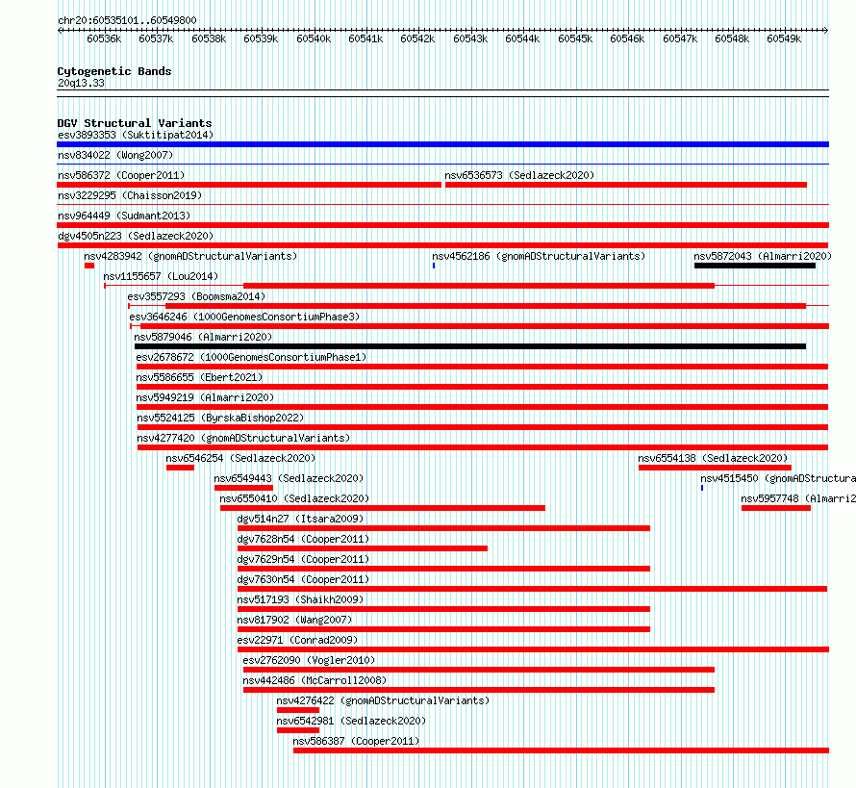Click nsv6549443 (Sedlazeck2020) label
Screen dimensions: 856x788
click(289, 478)
